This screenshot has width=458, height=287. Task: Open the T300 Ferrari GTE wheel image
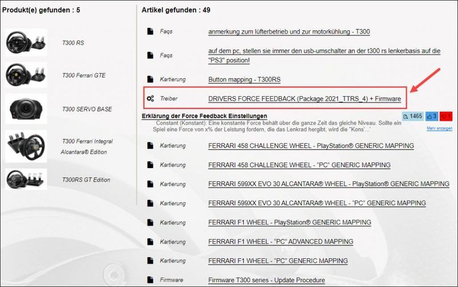tap(26, 75)
